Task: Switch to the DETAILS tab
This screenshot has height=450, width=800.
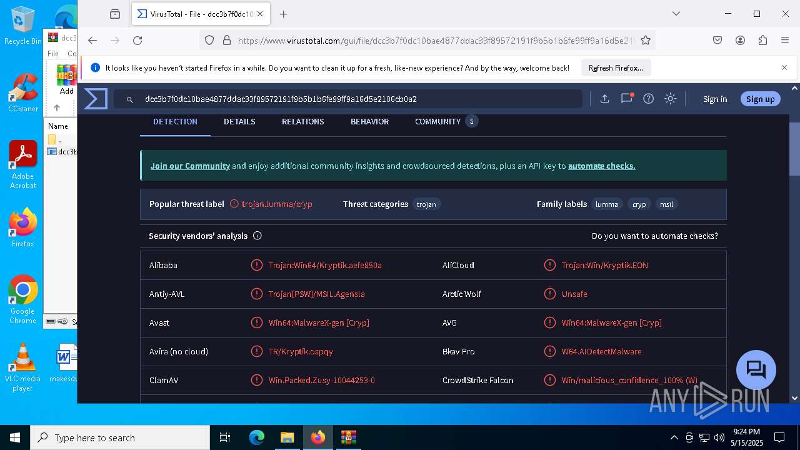Action: click(x=239, y=121)
